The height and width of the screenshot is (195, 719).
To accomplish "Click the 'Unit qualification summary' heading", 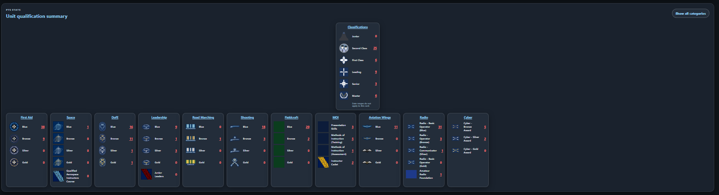I will tap(37, 16).
